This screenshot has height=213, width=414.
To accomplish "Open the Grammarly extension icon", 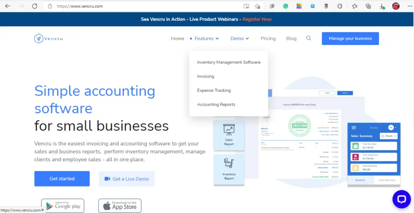I will click(285, 6).
